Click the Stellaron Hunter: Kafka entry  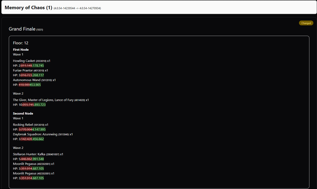[x=38, y=154]
